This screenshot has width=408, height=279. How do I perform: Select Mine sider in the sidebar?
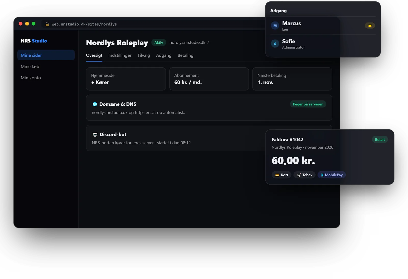[x=46, y=55]
